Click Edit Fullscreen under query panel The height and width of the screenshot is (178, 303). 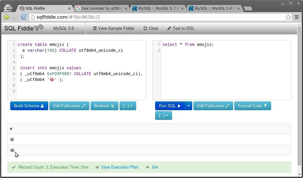pyautogui.click(x=213, y=106)
